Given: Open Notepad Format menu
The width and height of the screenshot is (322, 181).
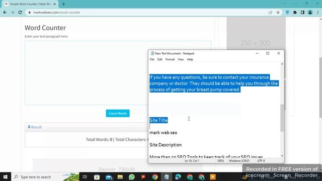Looking at the screenshot, I should click(170, 59).
